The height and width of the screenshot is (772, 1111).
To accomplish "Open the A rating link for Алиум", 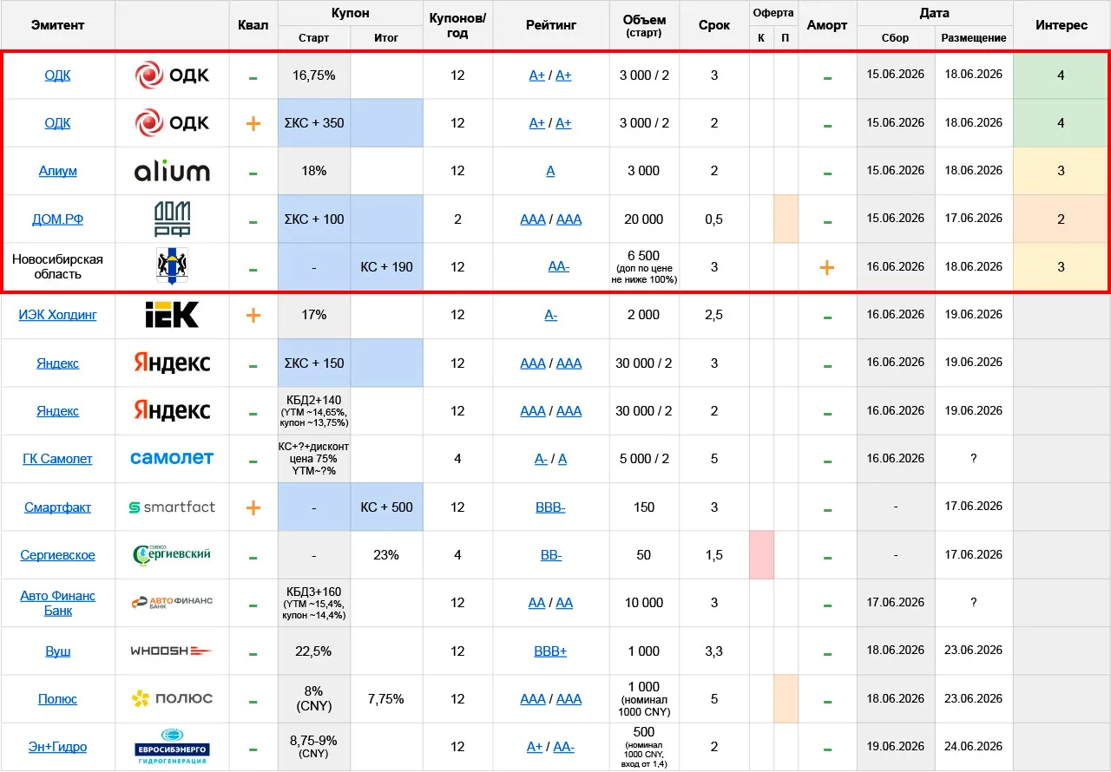I will (550, 171).
